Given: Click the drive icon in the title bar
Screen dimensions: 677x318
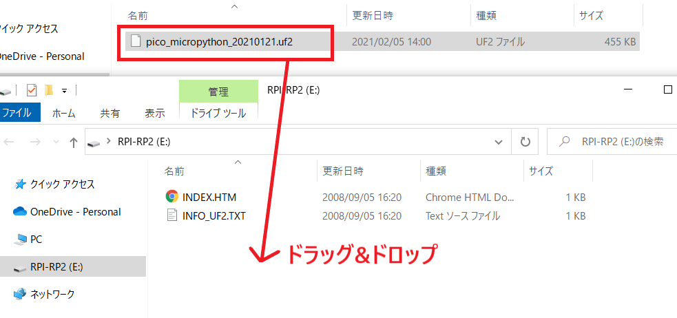Looking at the screenshot, I should point(4,92).
